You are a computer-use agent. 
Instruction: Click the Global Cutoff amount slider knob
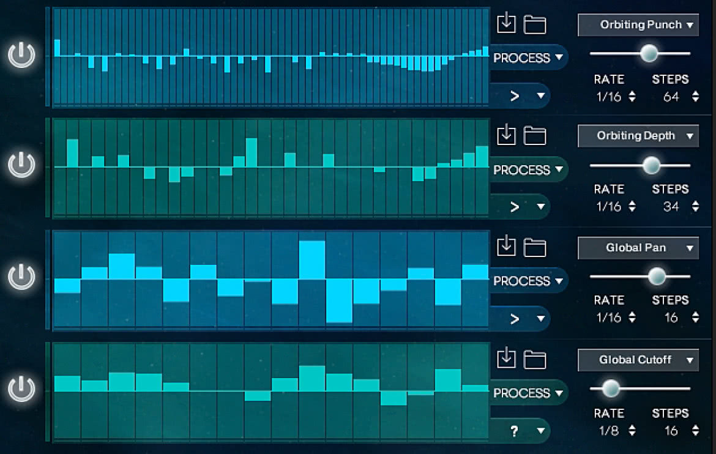[611, 389]
